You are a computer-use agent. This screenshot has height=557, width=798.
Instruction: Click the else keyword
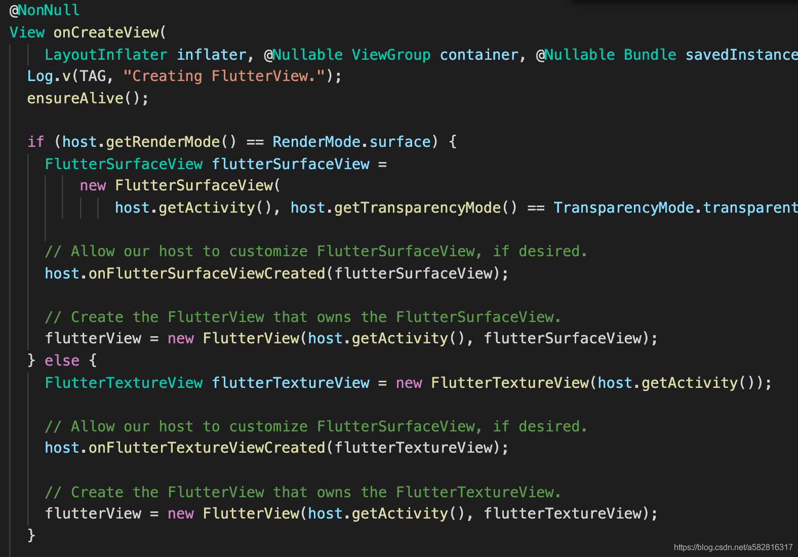[62, 361]
